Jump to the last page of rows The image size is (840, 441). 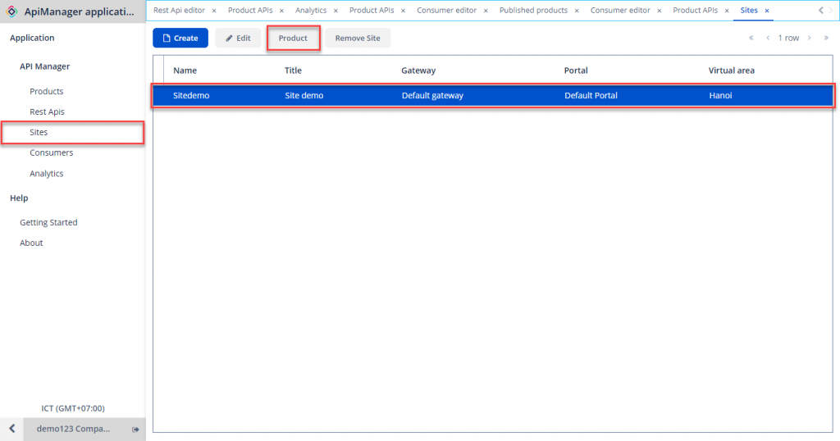[826, 38]
